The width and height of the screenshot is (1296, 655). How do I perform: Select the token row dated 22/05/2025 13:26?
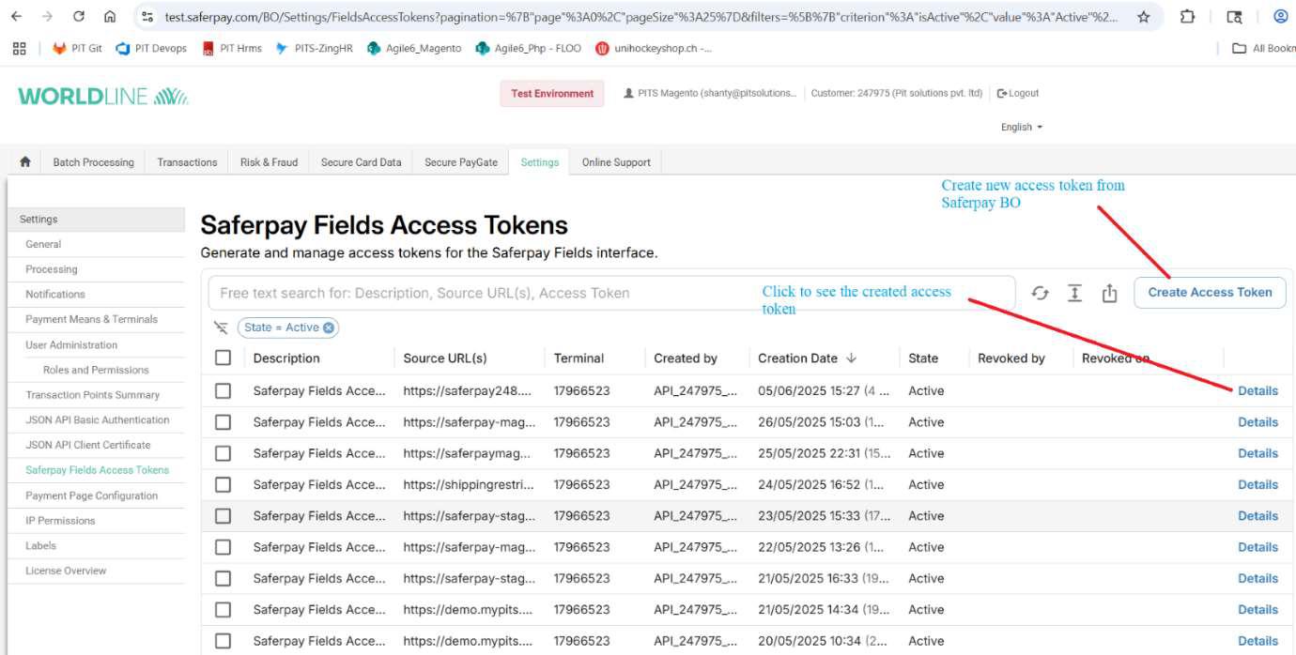223,547
